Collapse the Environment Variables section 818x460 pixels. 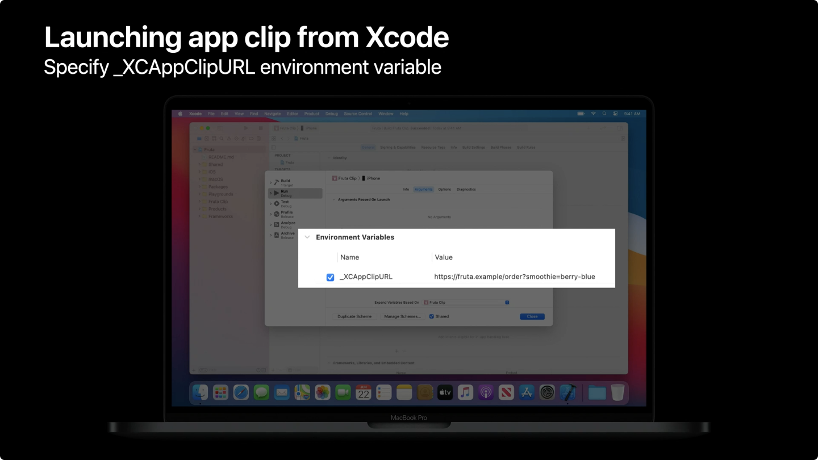click(307, 237)
